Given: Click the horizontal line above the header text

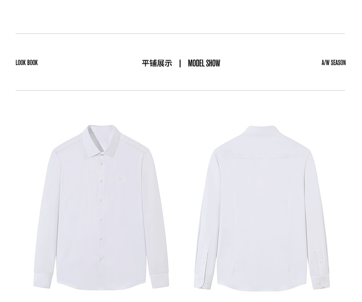Looking at the screenshot, I should point(180,34).
